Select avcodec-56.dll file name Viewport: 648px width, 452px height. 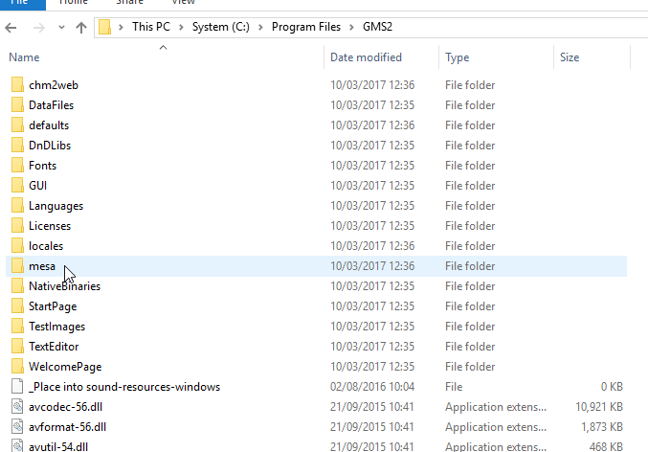[x=65, y=407]
